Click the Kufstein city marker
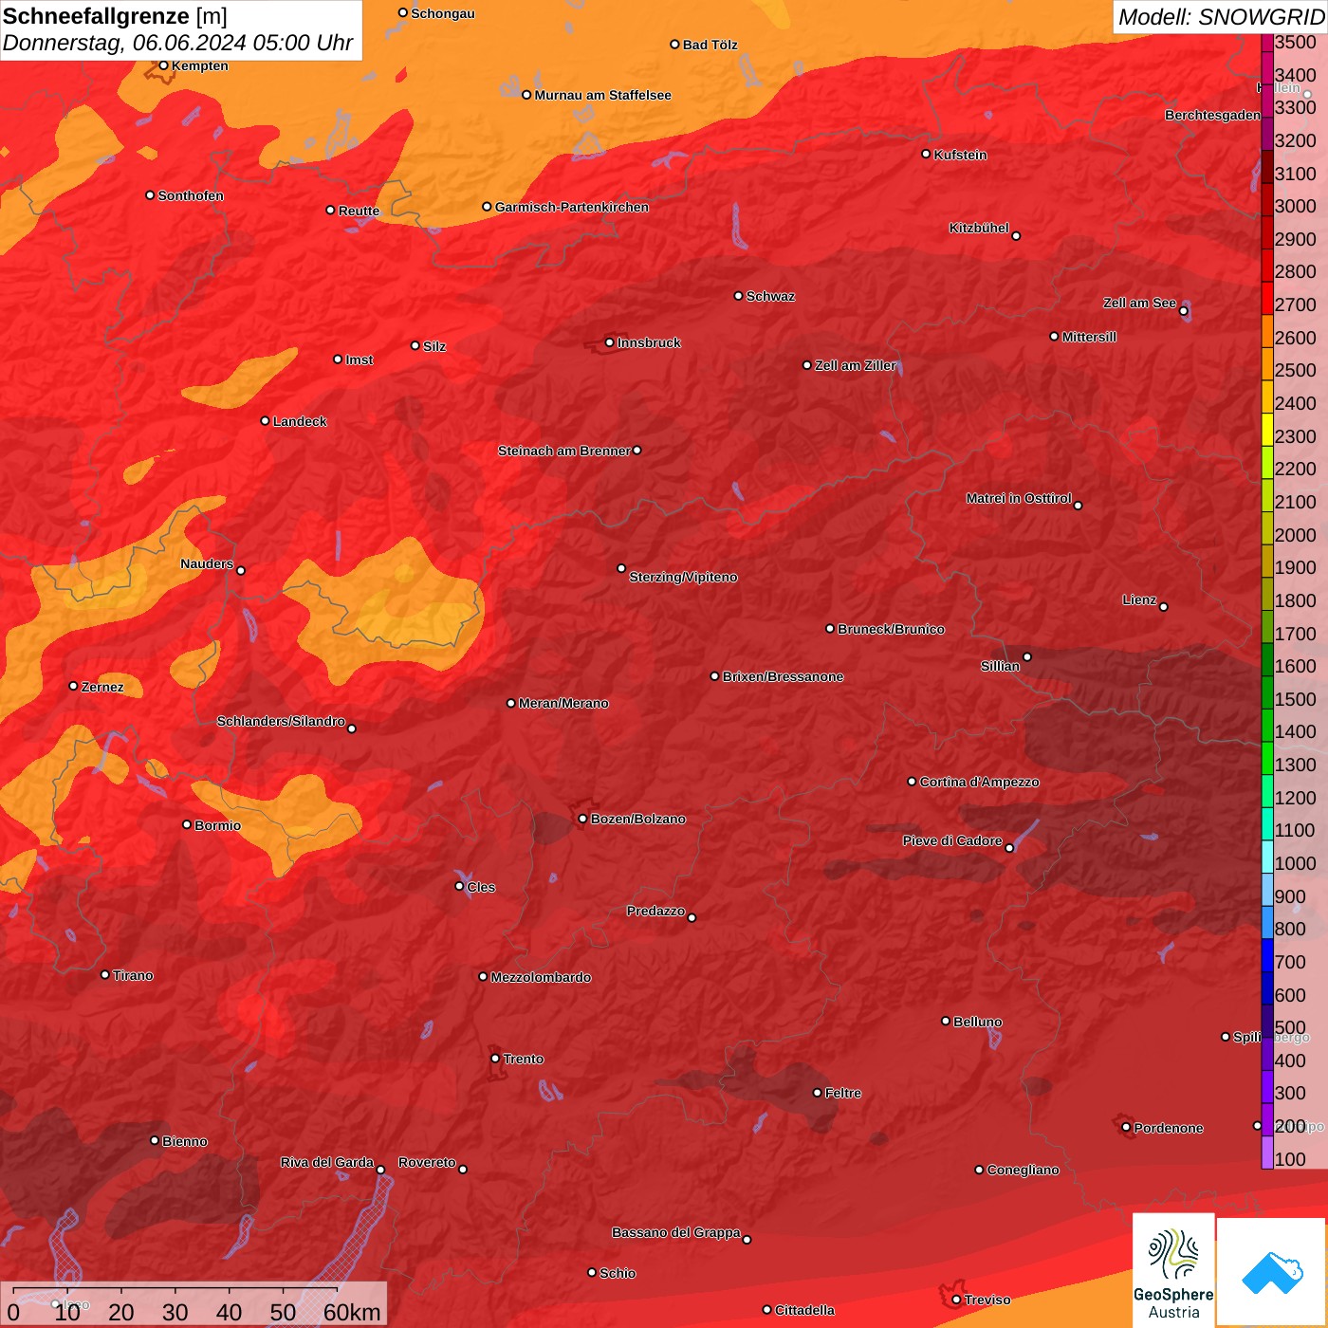The width and height of the screenshot is (1328, 1328). pyautogui.click(x=926, y=154)
